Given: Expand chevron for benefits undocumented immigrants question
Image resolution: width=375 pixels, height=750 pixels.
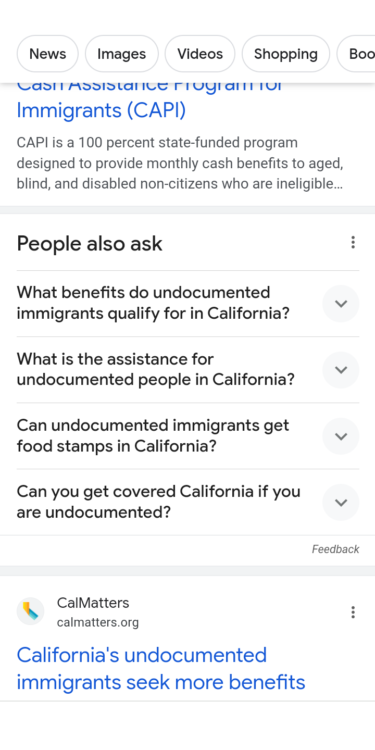Looking at the screenshot, I should coord(341,304).
